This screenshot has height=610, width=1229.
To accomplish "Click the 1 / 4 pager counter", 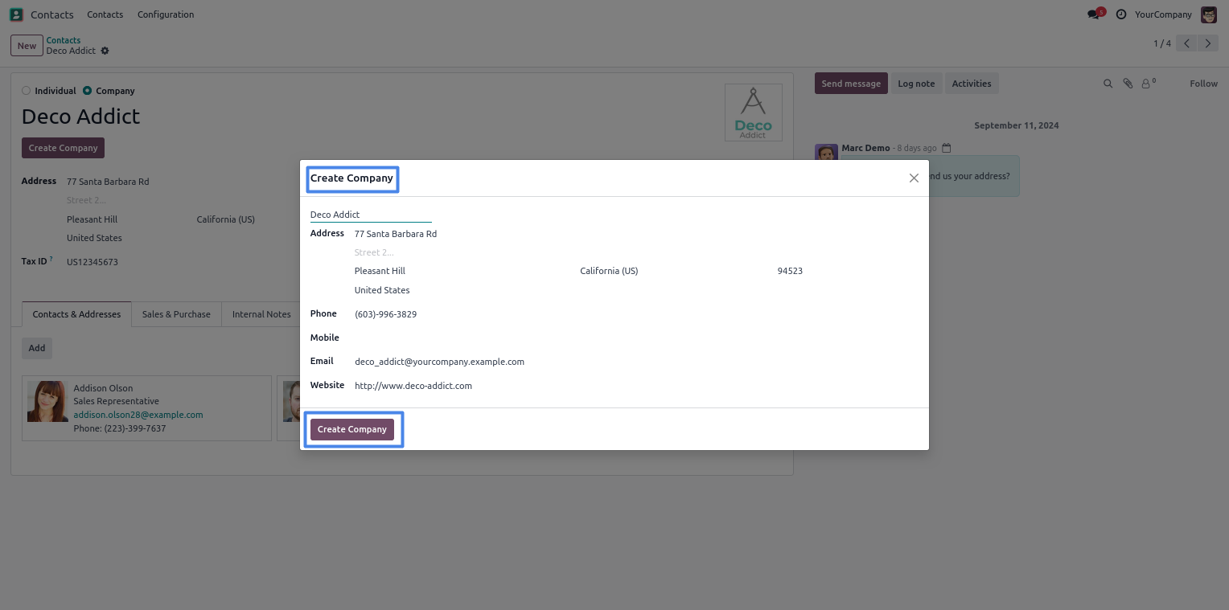I will [1162, 43].
